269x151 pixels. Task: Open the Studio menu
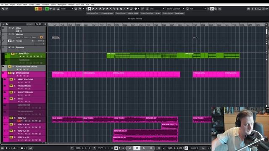point(53,5)
